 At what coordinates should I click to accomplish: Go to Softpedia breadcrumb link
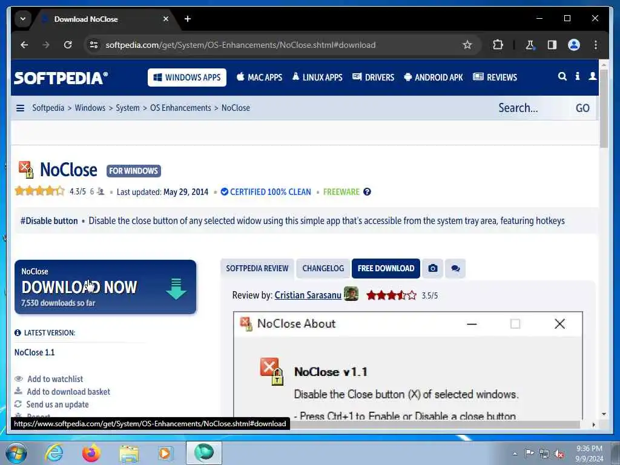tap(48, 108)
